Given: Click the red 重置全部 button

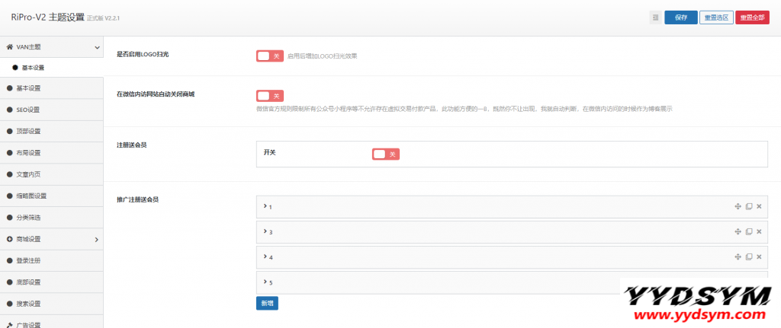Looking at the screenshot, I should tap(752, 18).
